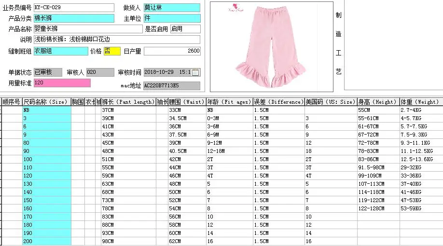Click waist cell 50CM
Image resolution: width=443 pixels, height=246 pixels.
click(x=187, y=192)
